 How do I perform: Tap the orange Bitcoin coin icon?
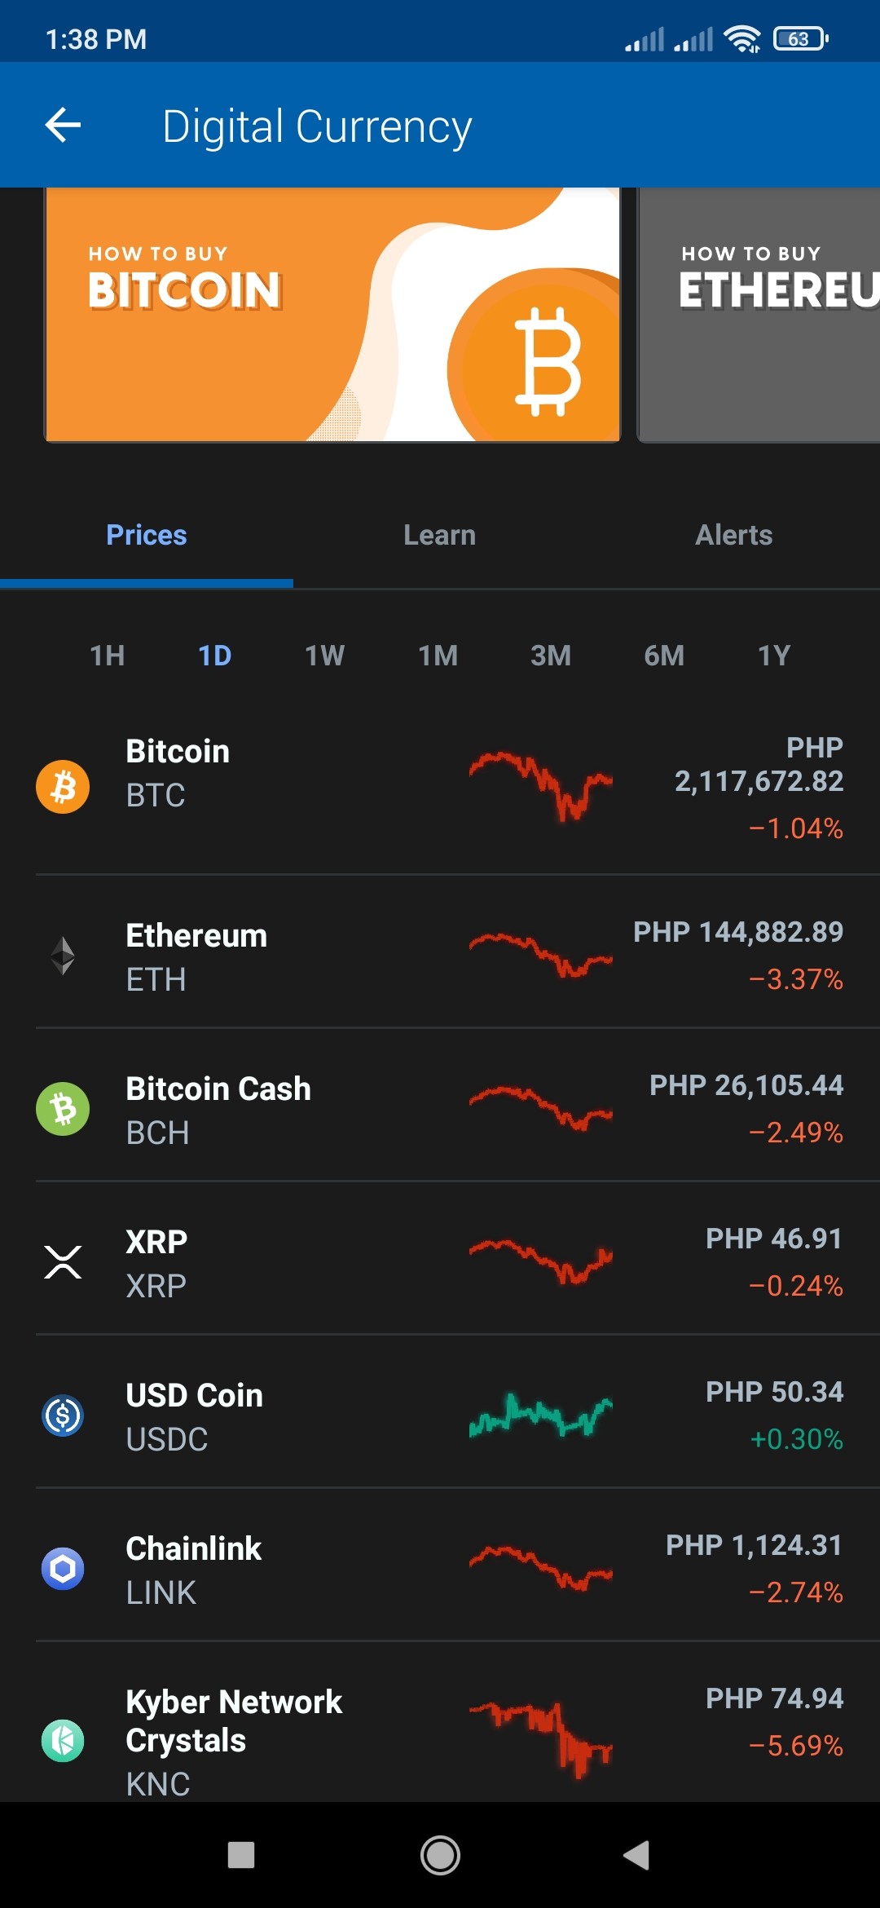[x=63, y=787]
